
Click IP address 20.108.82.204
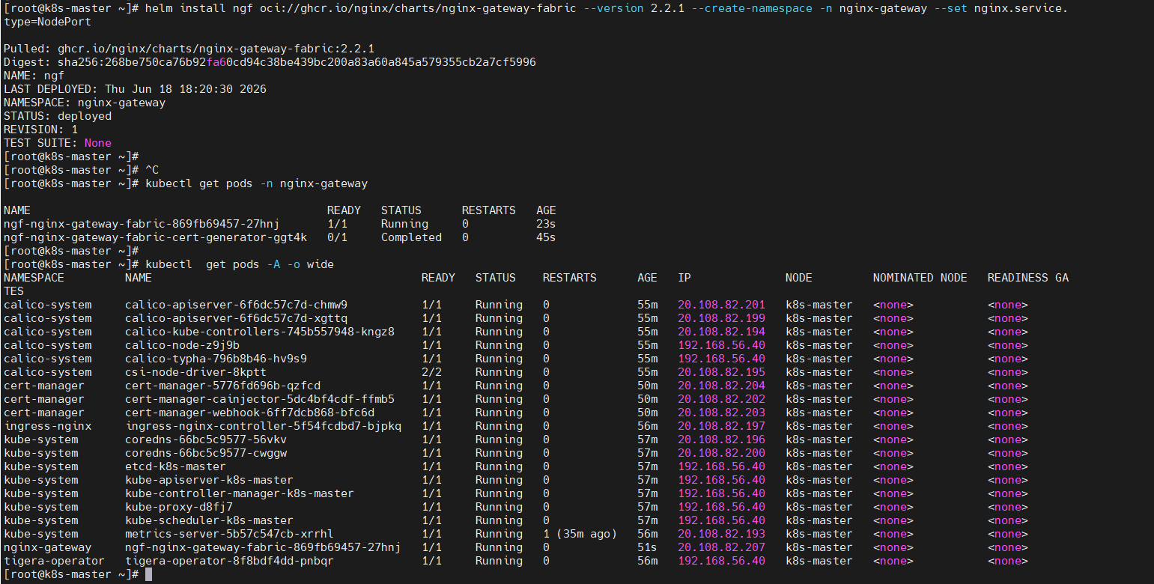click(x=721, y=386)
